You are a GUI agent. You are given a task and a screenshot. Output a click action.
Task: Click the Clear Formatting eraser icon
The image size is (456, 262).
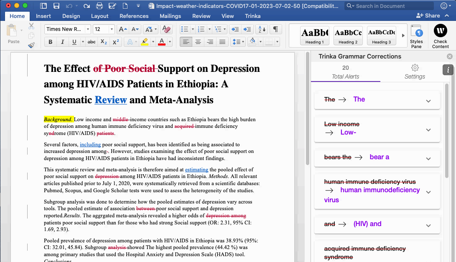coord(166,29)
